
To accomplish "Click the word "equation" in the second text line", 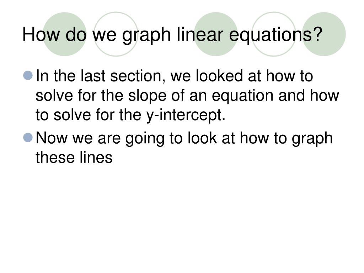I will [x=242, y=97].
